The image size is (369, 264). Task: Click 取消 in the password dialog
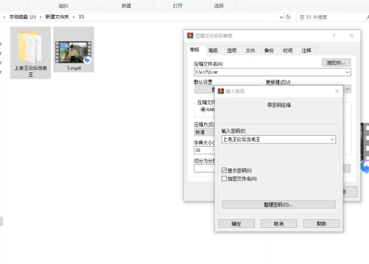click(x=279, y=224)
